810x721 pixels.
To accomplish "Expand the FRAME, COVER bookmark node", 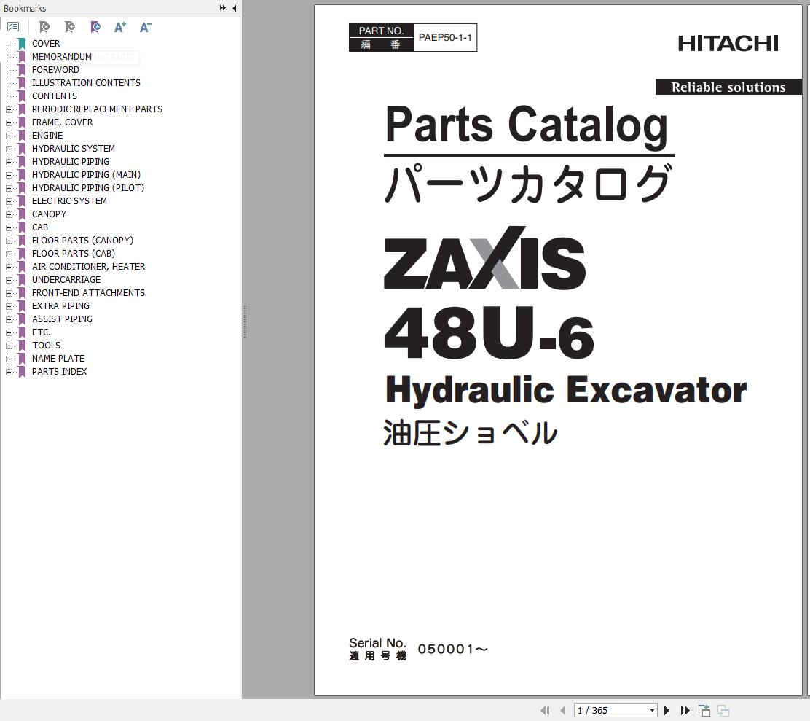I will pos(9,122).
